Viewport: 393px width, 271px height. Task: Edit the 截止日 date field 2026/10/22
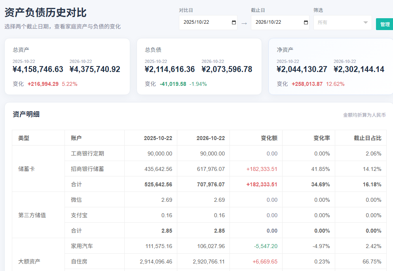[x=280, y=23]
